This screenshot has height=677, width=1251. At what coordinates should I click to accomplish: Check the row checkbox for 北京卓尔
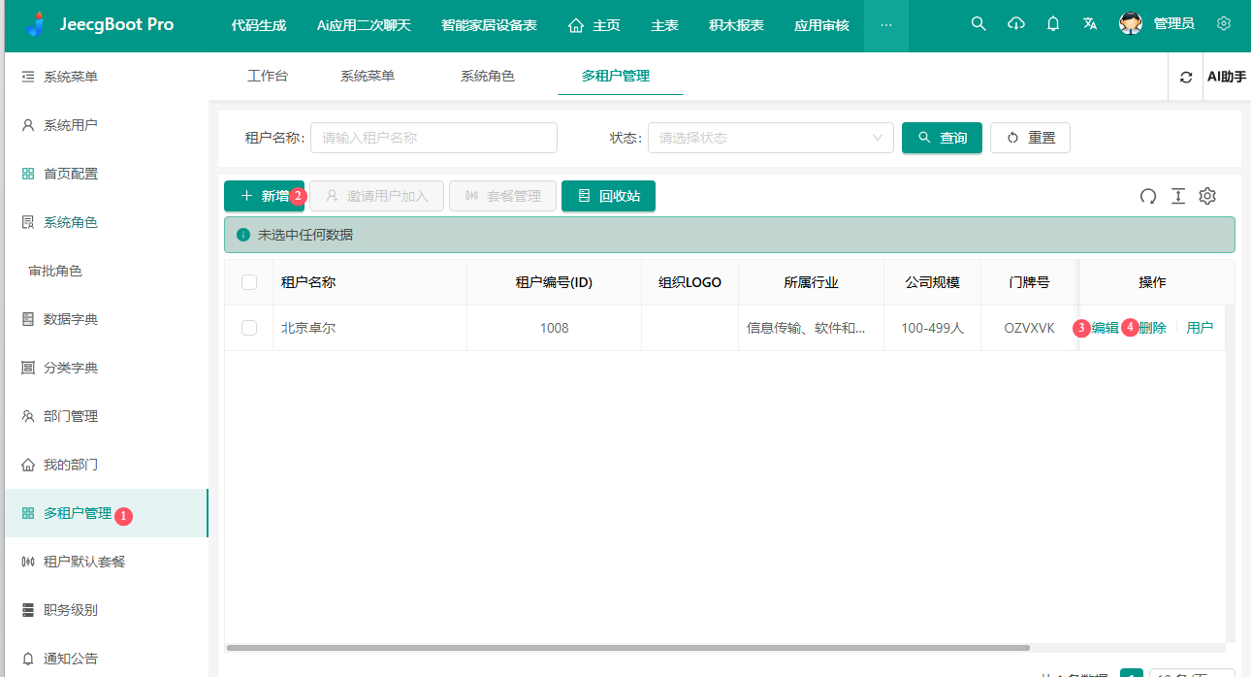click(x=249, y=328)
